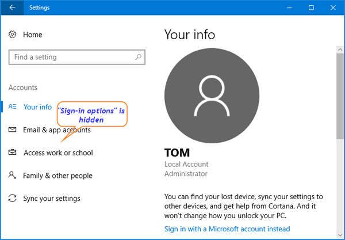Open Sync your settings

[52, 199]
